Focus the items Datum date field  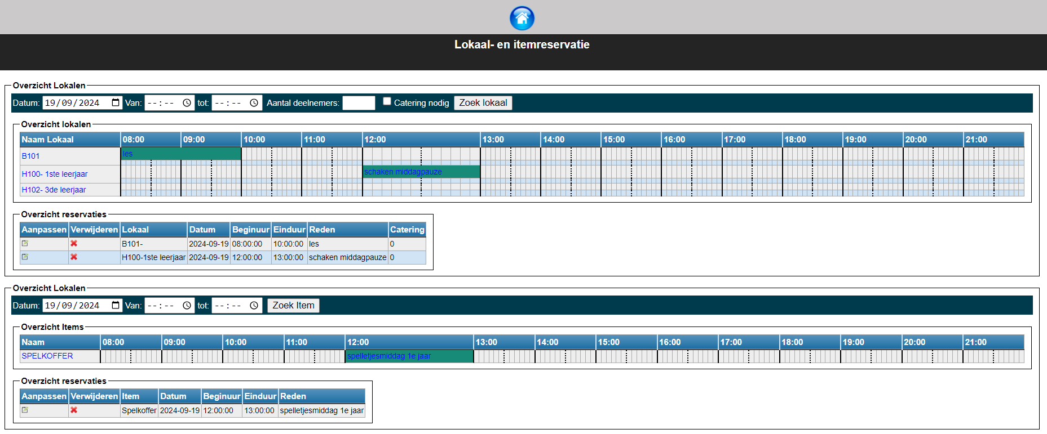[82, 306]
